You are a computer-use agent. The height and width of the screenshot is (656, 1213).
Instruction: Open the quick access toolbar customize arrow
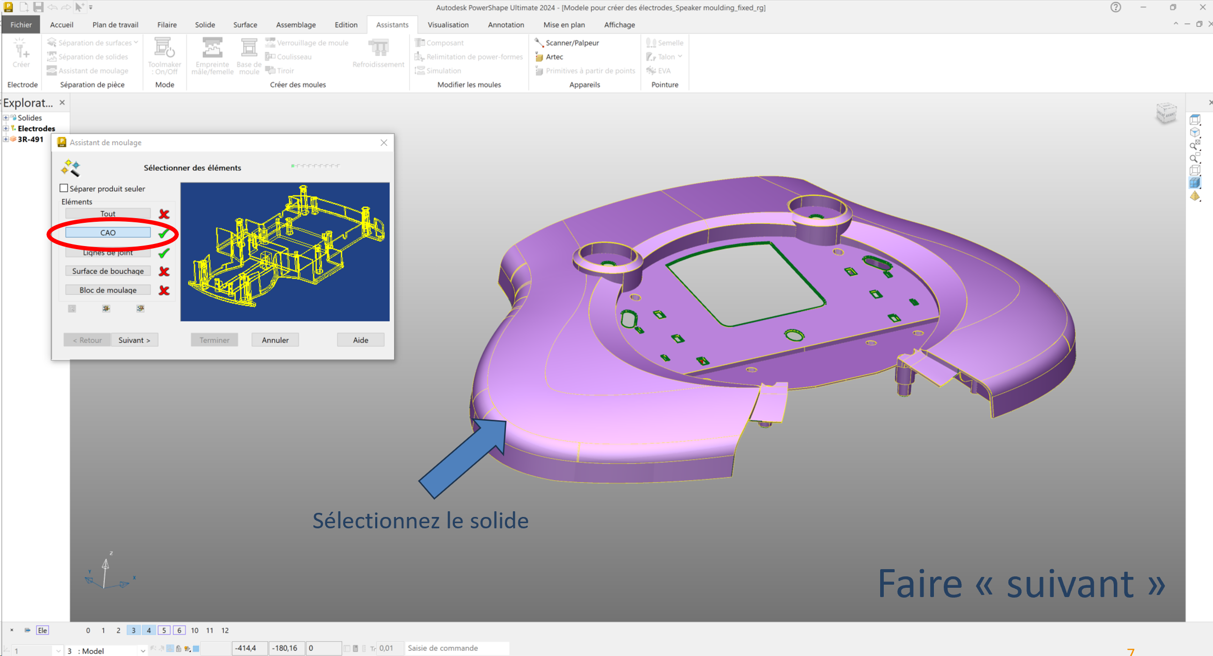[91, 7]
